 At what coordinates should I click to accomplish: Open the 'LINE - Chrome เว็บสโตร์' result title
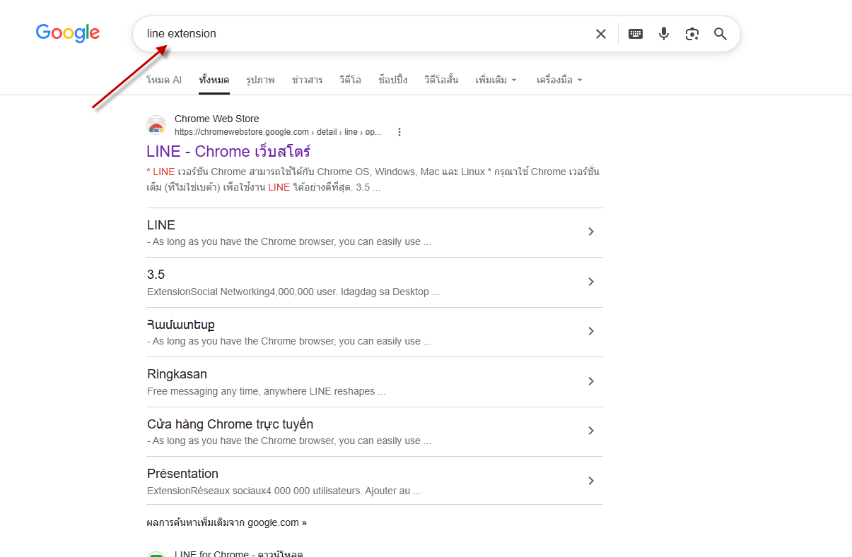coord(228,151)
